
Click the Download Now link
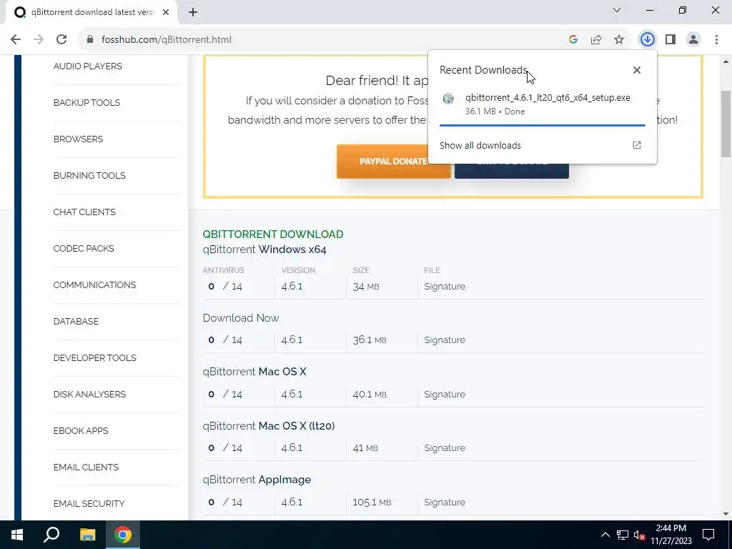[240, 318]
